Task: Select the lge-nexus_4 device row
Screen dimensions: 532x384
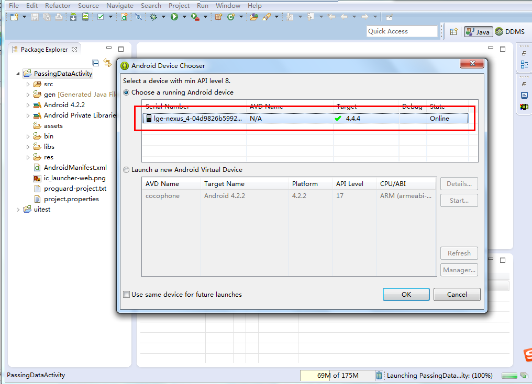Action: pos(305,119)
